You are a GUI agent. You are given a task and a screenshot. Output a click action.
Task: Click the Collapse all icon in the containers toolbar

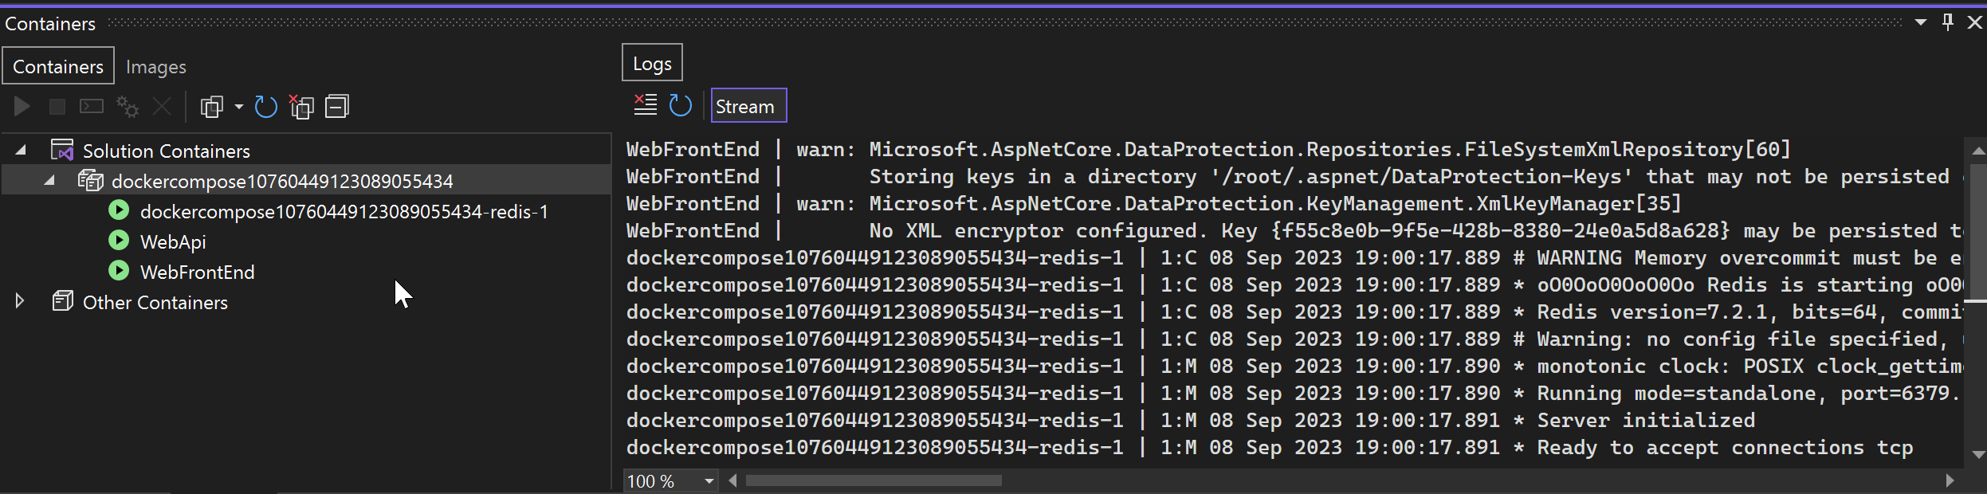(x=337, y=106)
